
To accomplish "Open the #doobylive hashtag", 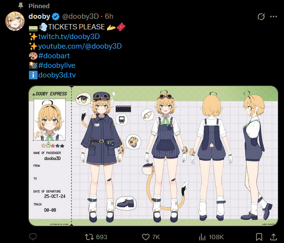I will [57, 65].
